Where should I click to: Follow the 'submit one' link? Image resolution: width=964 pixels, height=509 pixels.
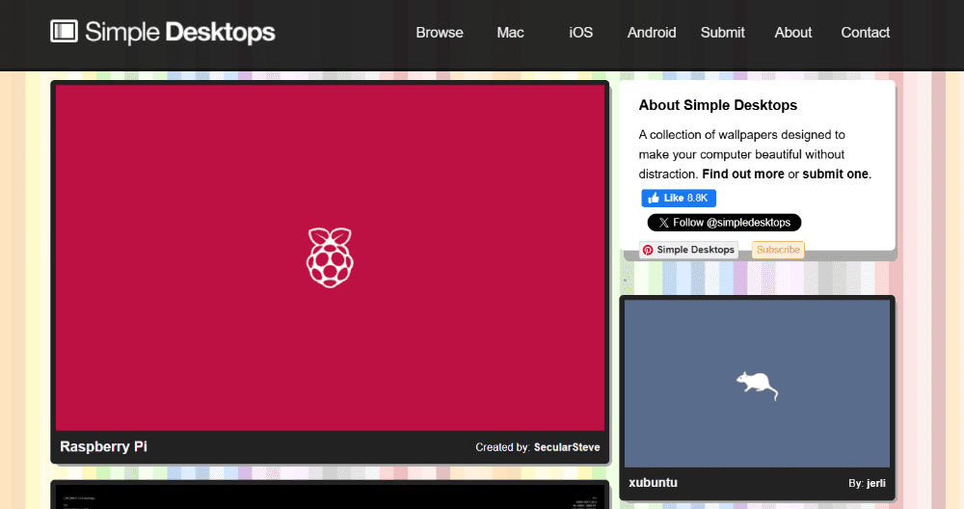836,174
